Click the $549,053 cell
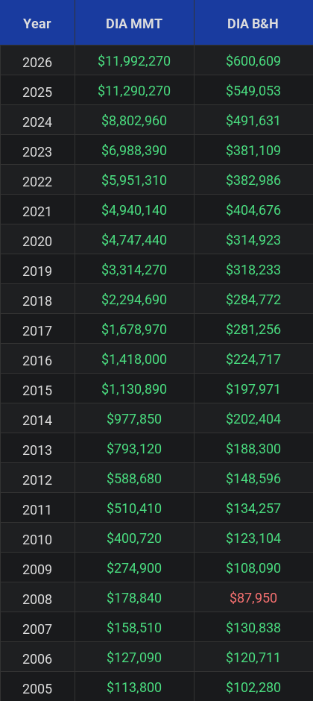The width and height of the screenshot is (313, 701). 253,91
